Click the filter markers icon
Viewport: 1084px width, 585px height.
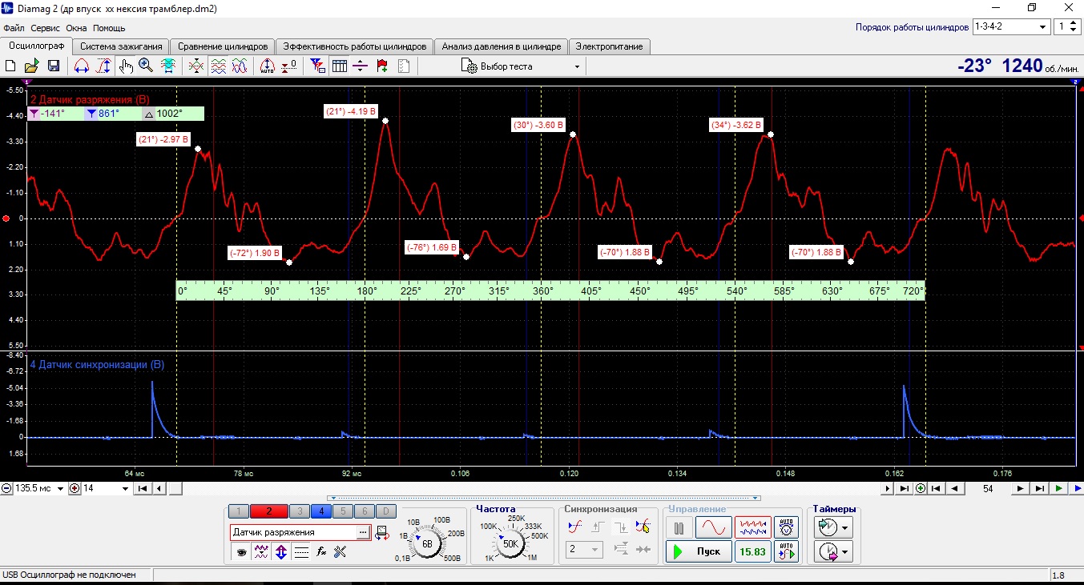(x=317, y=66)
